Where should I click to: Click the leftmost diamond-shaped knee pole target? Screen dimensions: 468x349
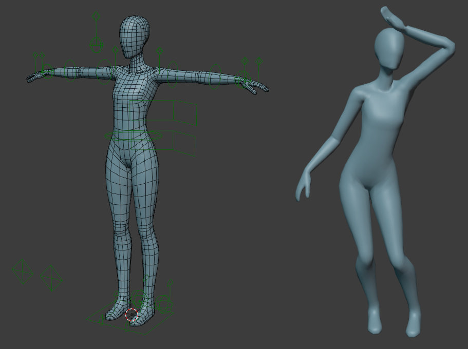[x=23, y=271]
